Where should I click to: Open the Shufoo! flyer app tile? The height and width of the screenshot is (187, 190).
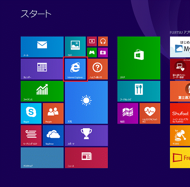(180, 113)
